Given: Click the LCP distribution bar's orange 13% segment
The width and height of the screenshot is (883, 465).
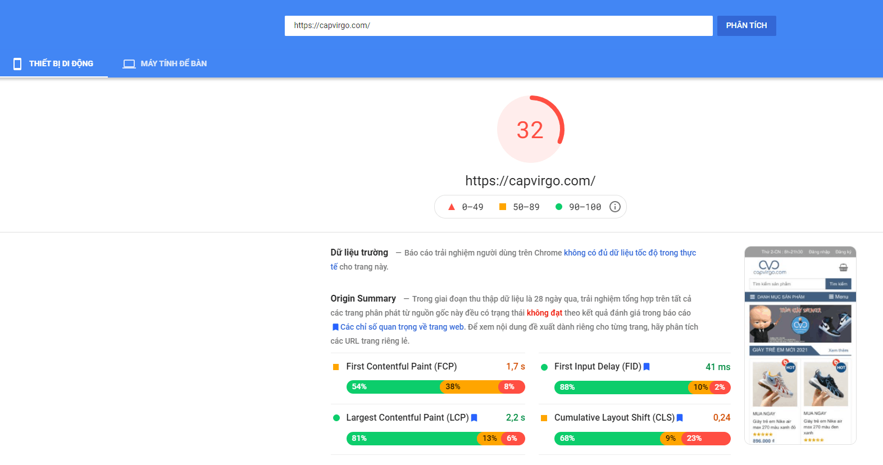Looking at the screenshot, I should tap(489, 439).
